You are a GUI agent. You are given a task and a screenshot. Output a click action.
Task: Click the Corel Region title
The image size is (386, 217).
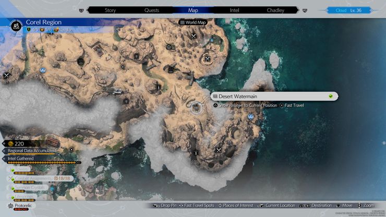[x=44, y=22]
